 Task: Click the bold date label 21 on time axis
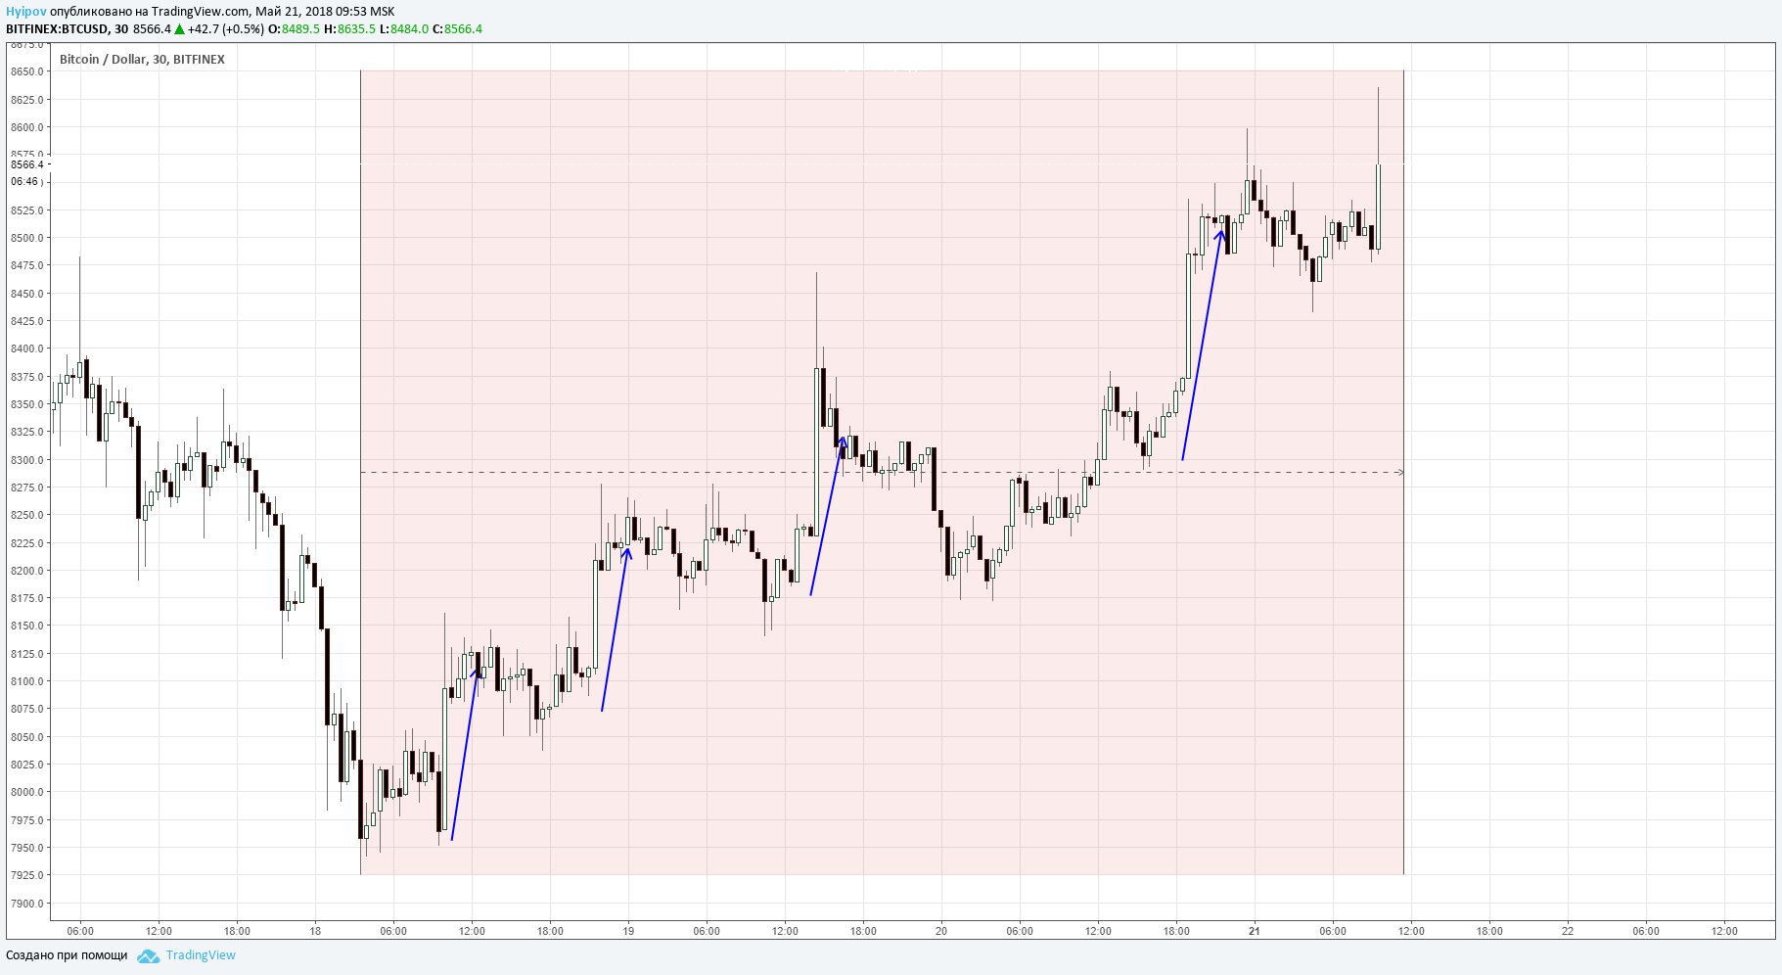[x=1255, y=931]
